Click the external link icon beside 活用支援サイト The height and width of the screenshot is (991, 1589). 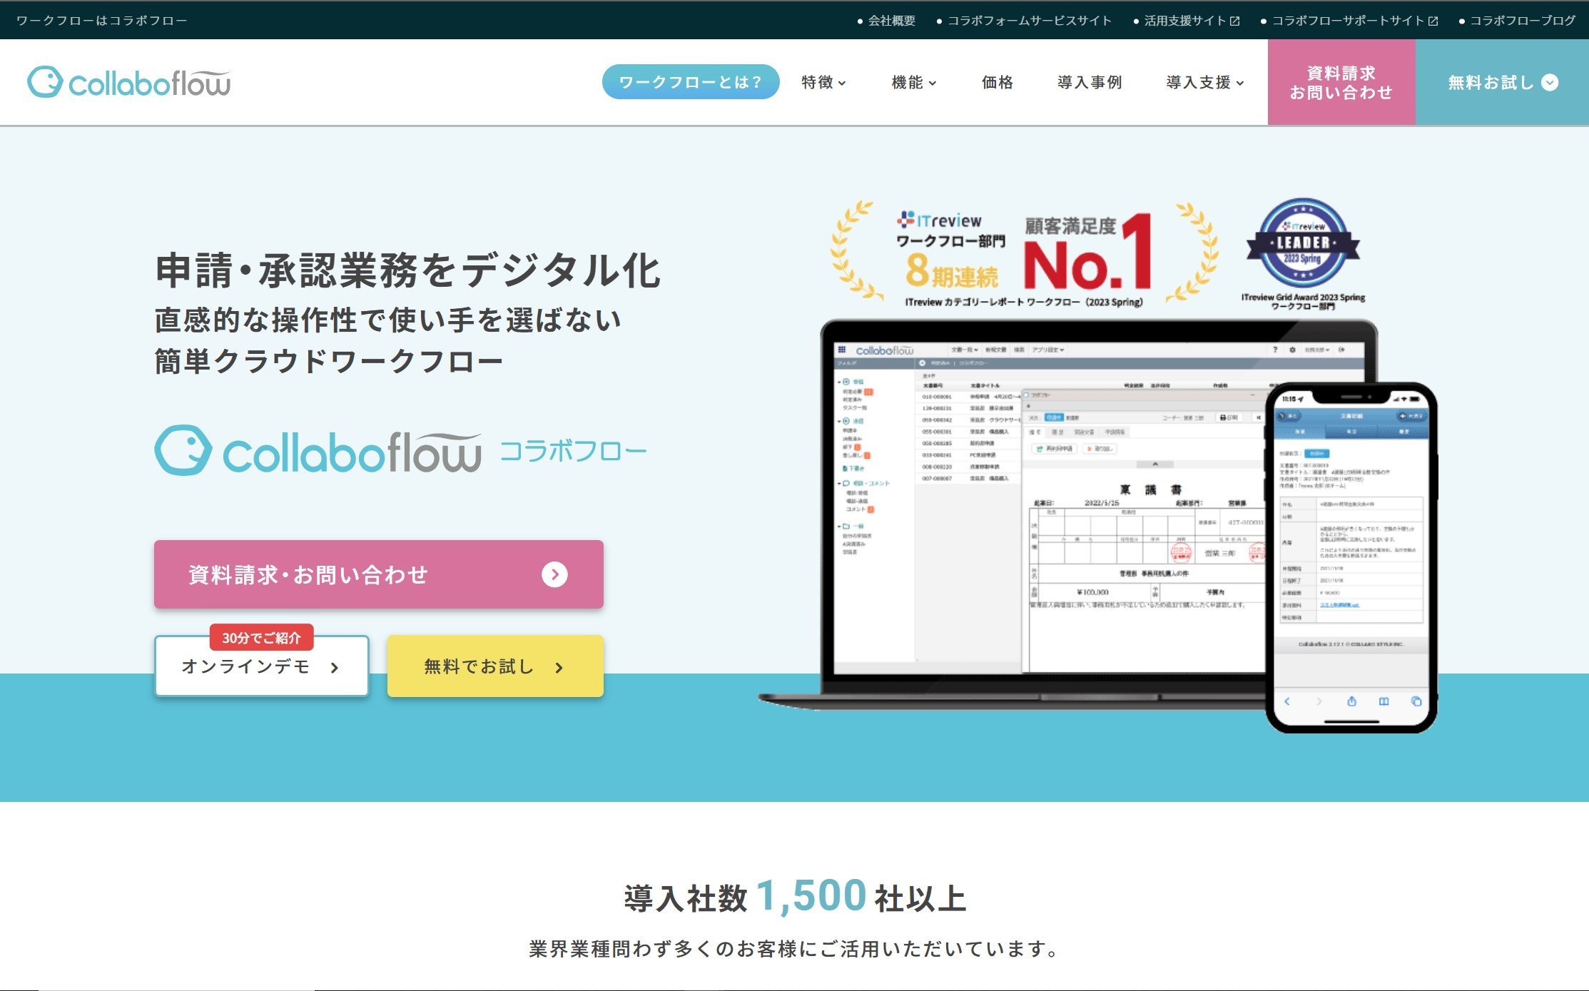pyautogui.click(x=1234, y=21)
